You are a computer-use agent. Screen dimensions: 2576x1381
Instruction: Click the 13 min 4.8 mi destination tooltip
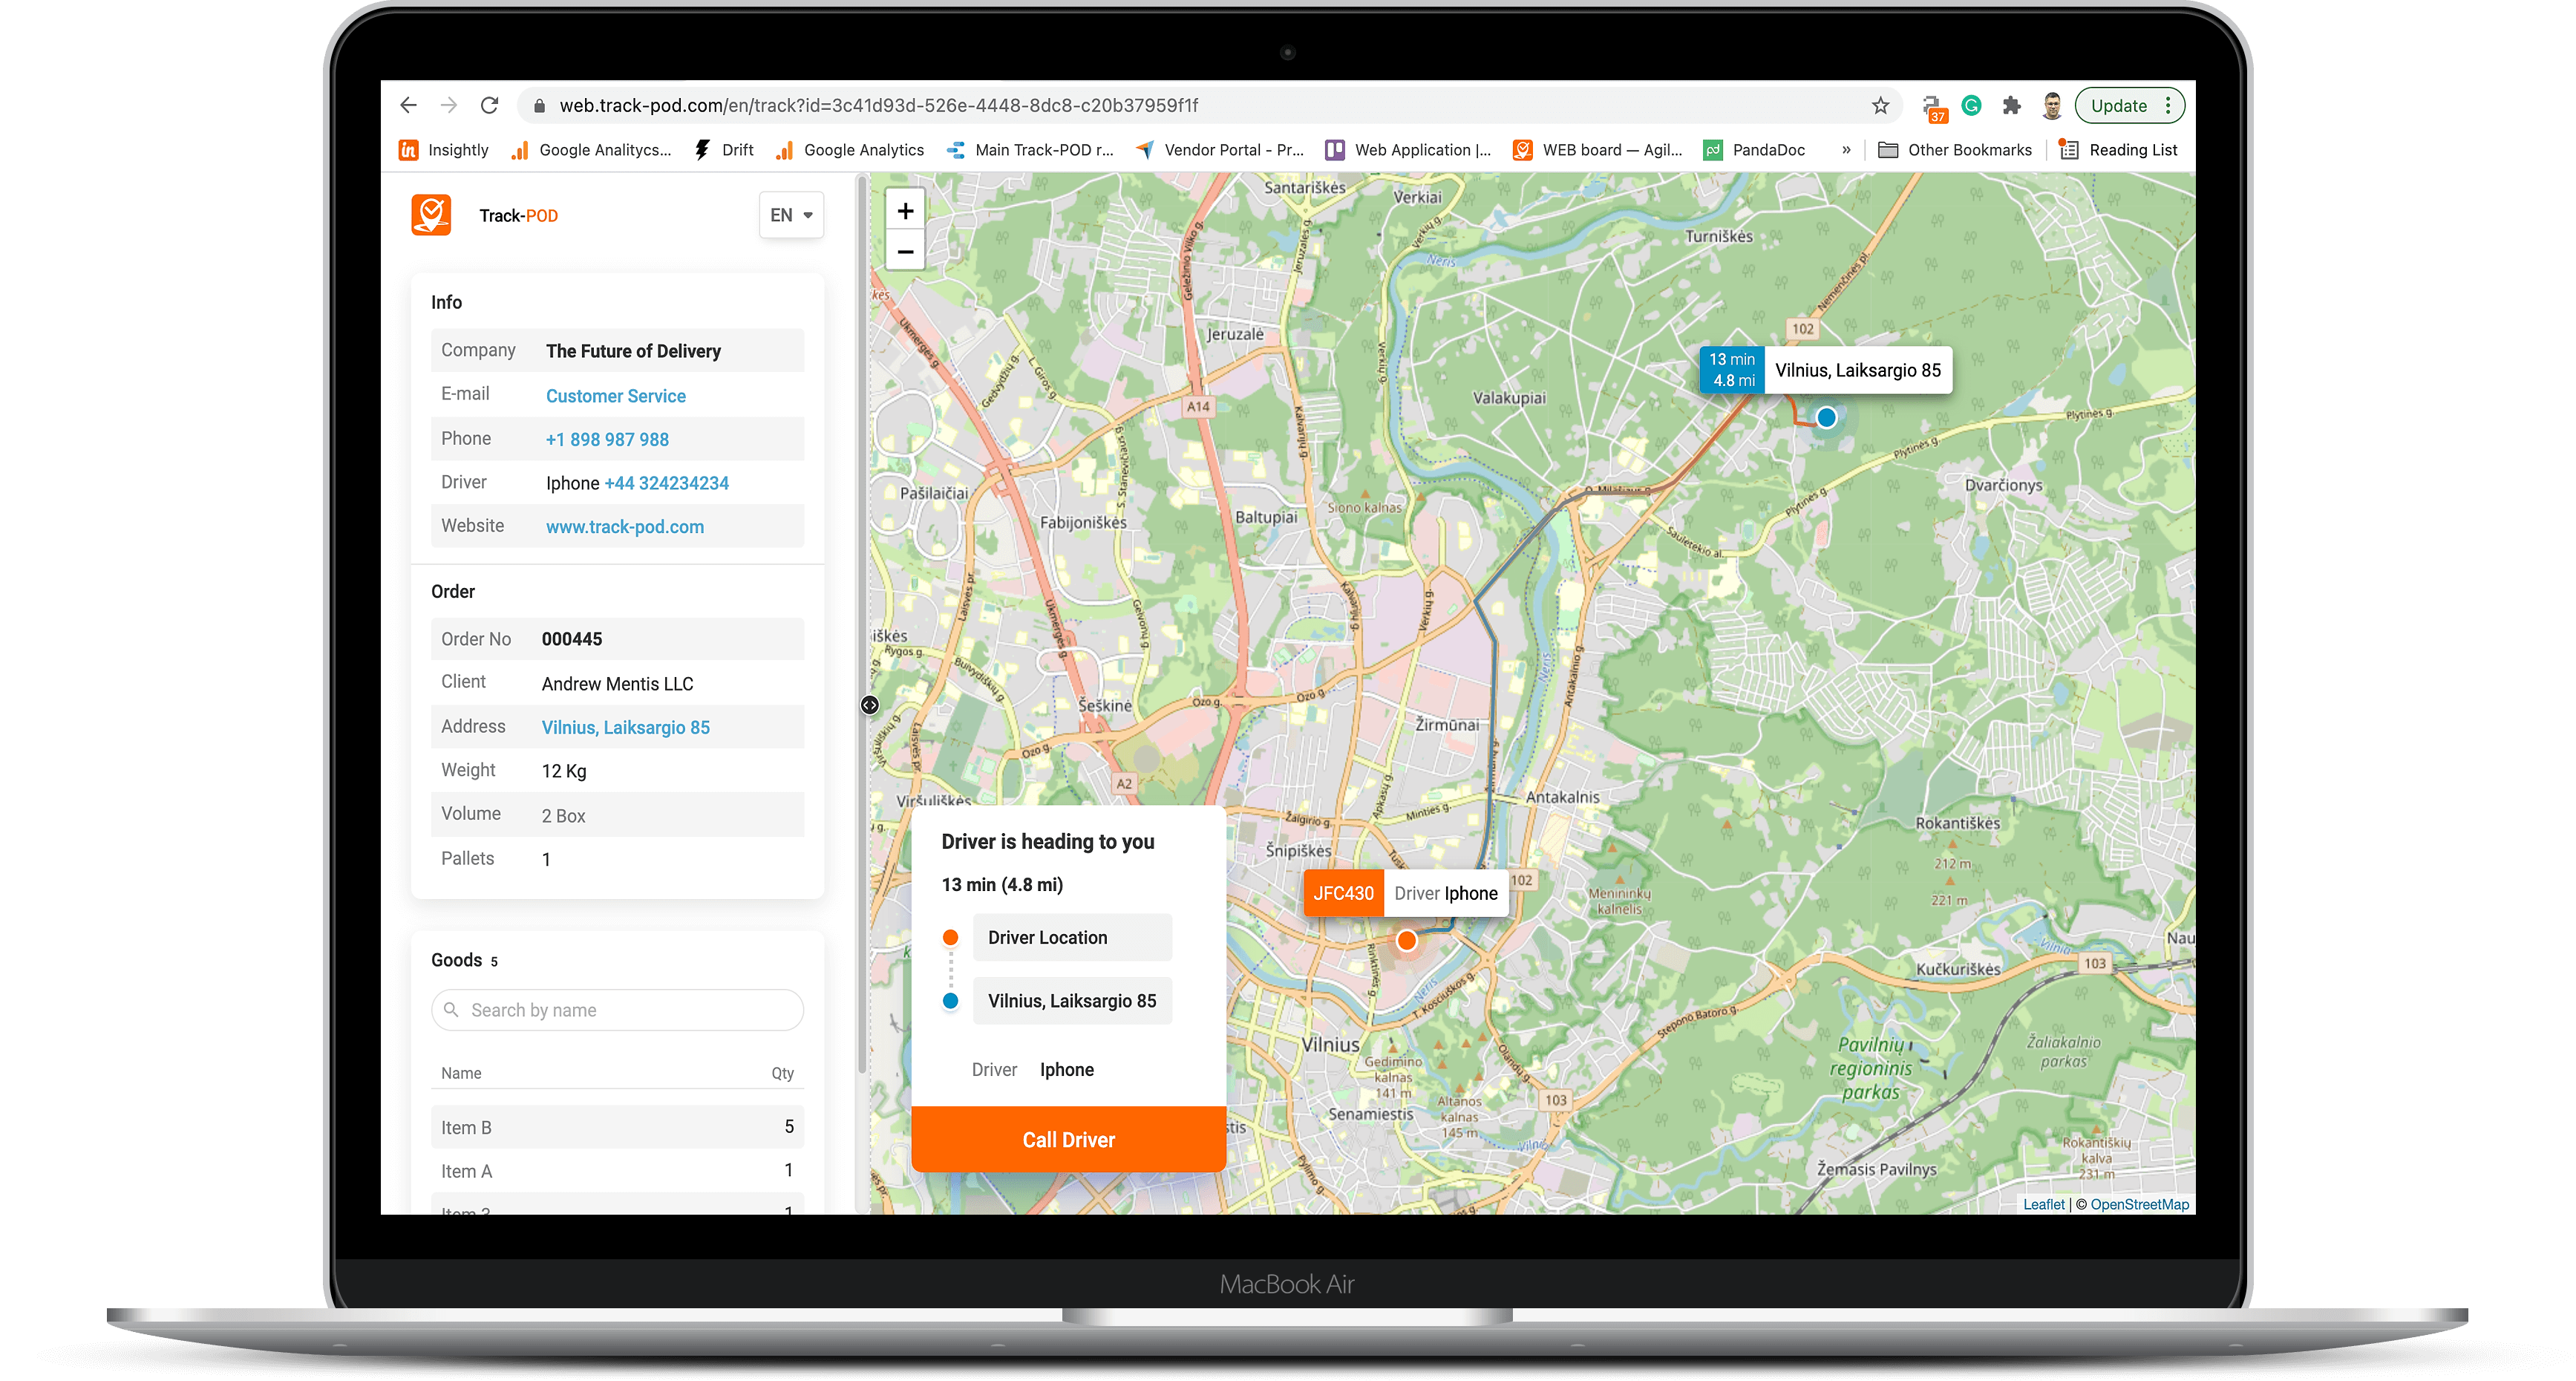1732,370
